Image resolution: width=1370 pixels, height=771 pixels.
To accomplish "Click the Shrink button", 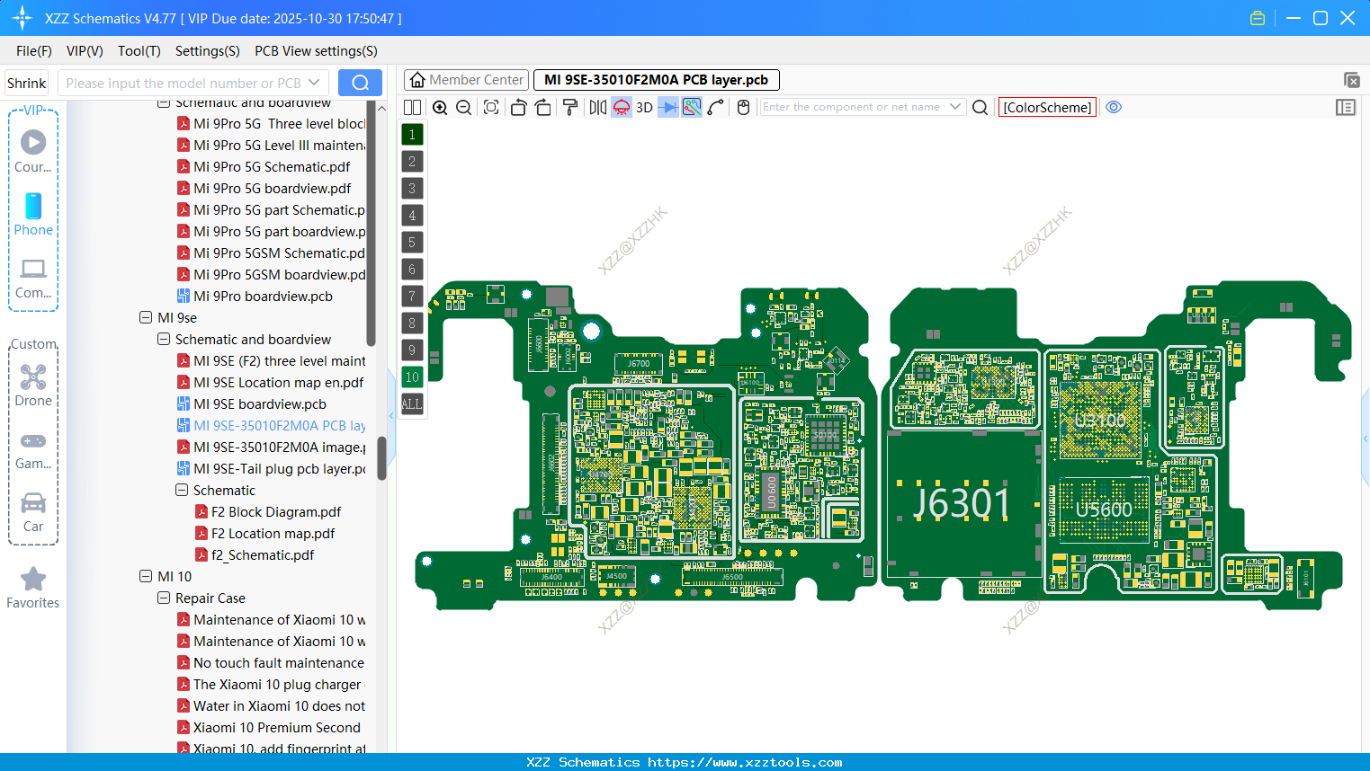I will coord(26,82).
